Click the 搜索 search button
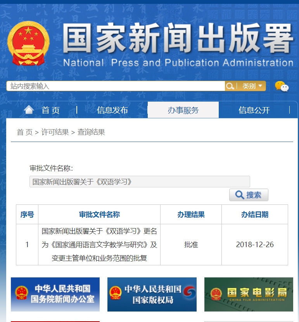 coord(249,195)
